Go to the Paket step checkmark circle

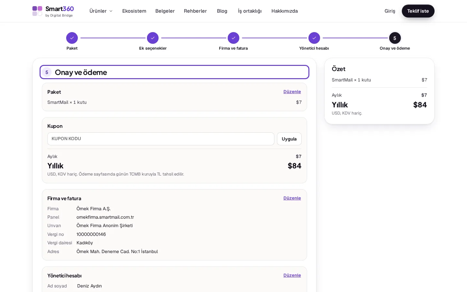[72, 38]
